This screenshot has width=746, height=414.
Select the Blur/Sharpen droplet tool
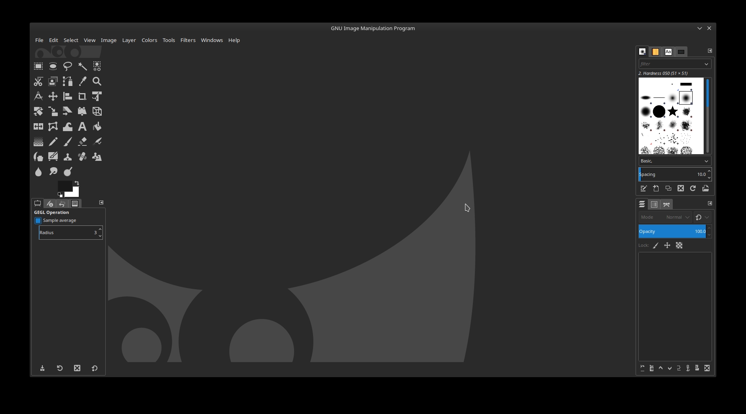[x=38, y=172]
